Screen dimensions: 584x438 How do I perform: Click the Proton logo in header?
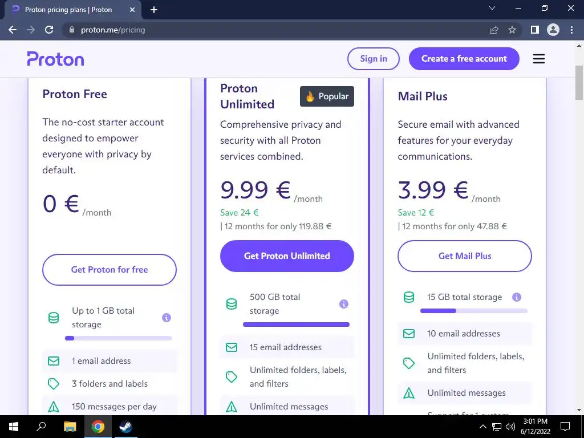[55, 59]
